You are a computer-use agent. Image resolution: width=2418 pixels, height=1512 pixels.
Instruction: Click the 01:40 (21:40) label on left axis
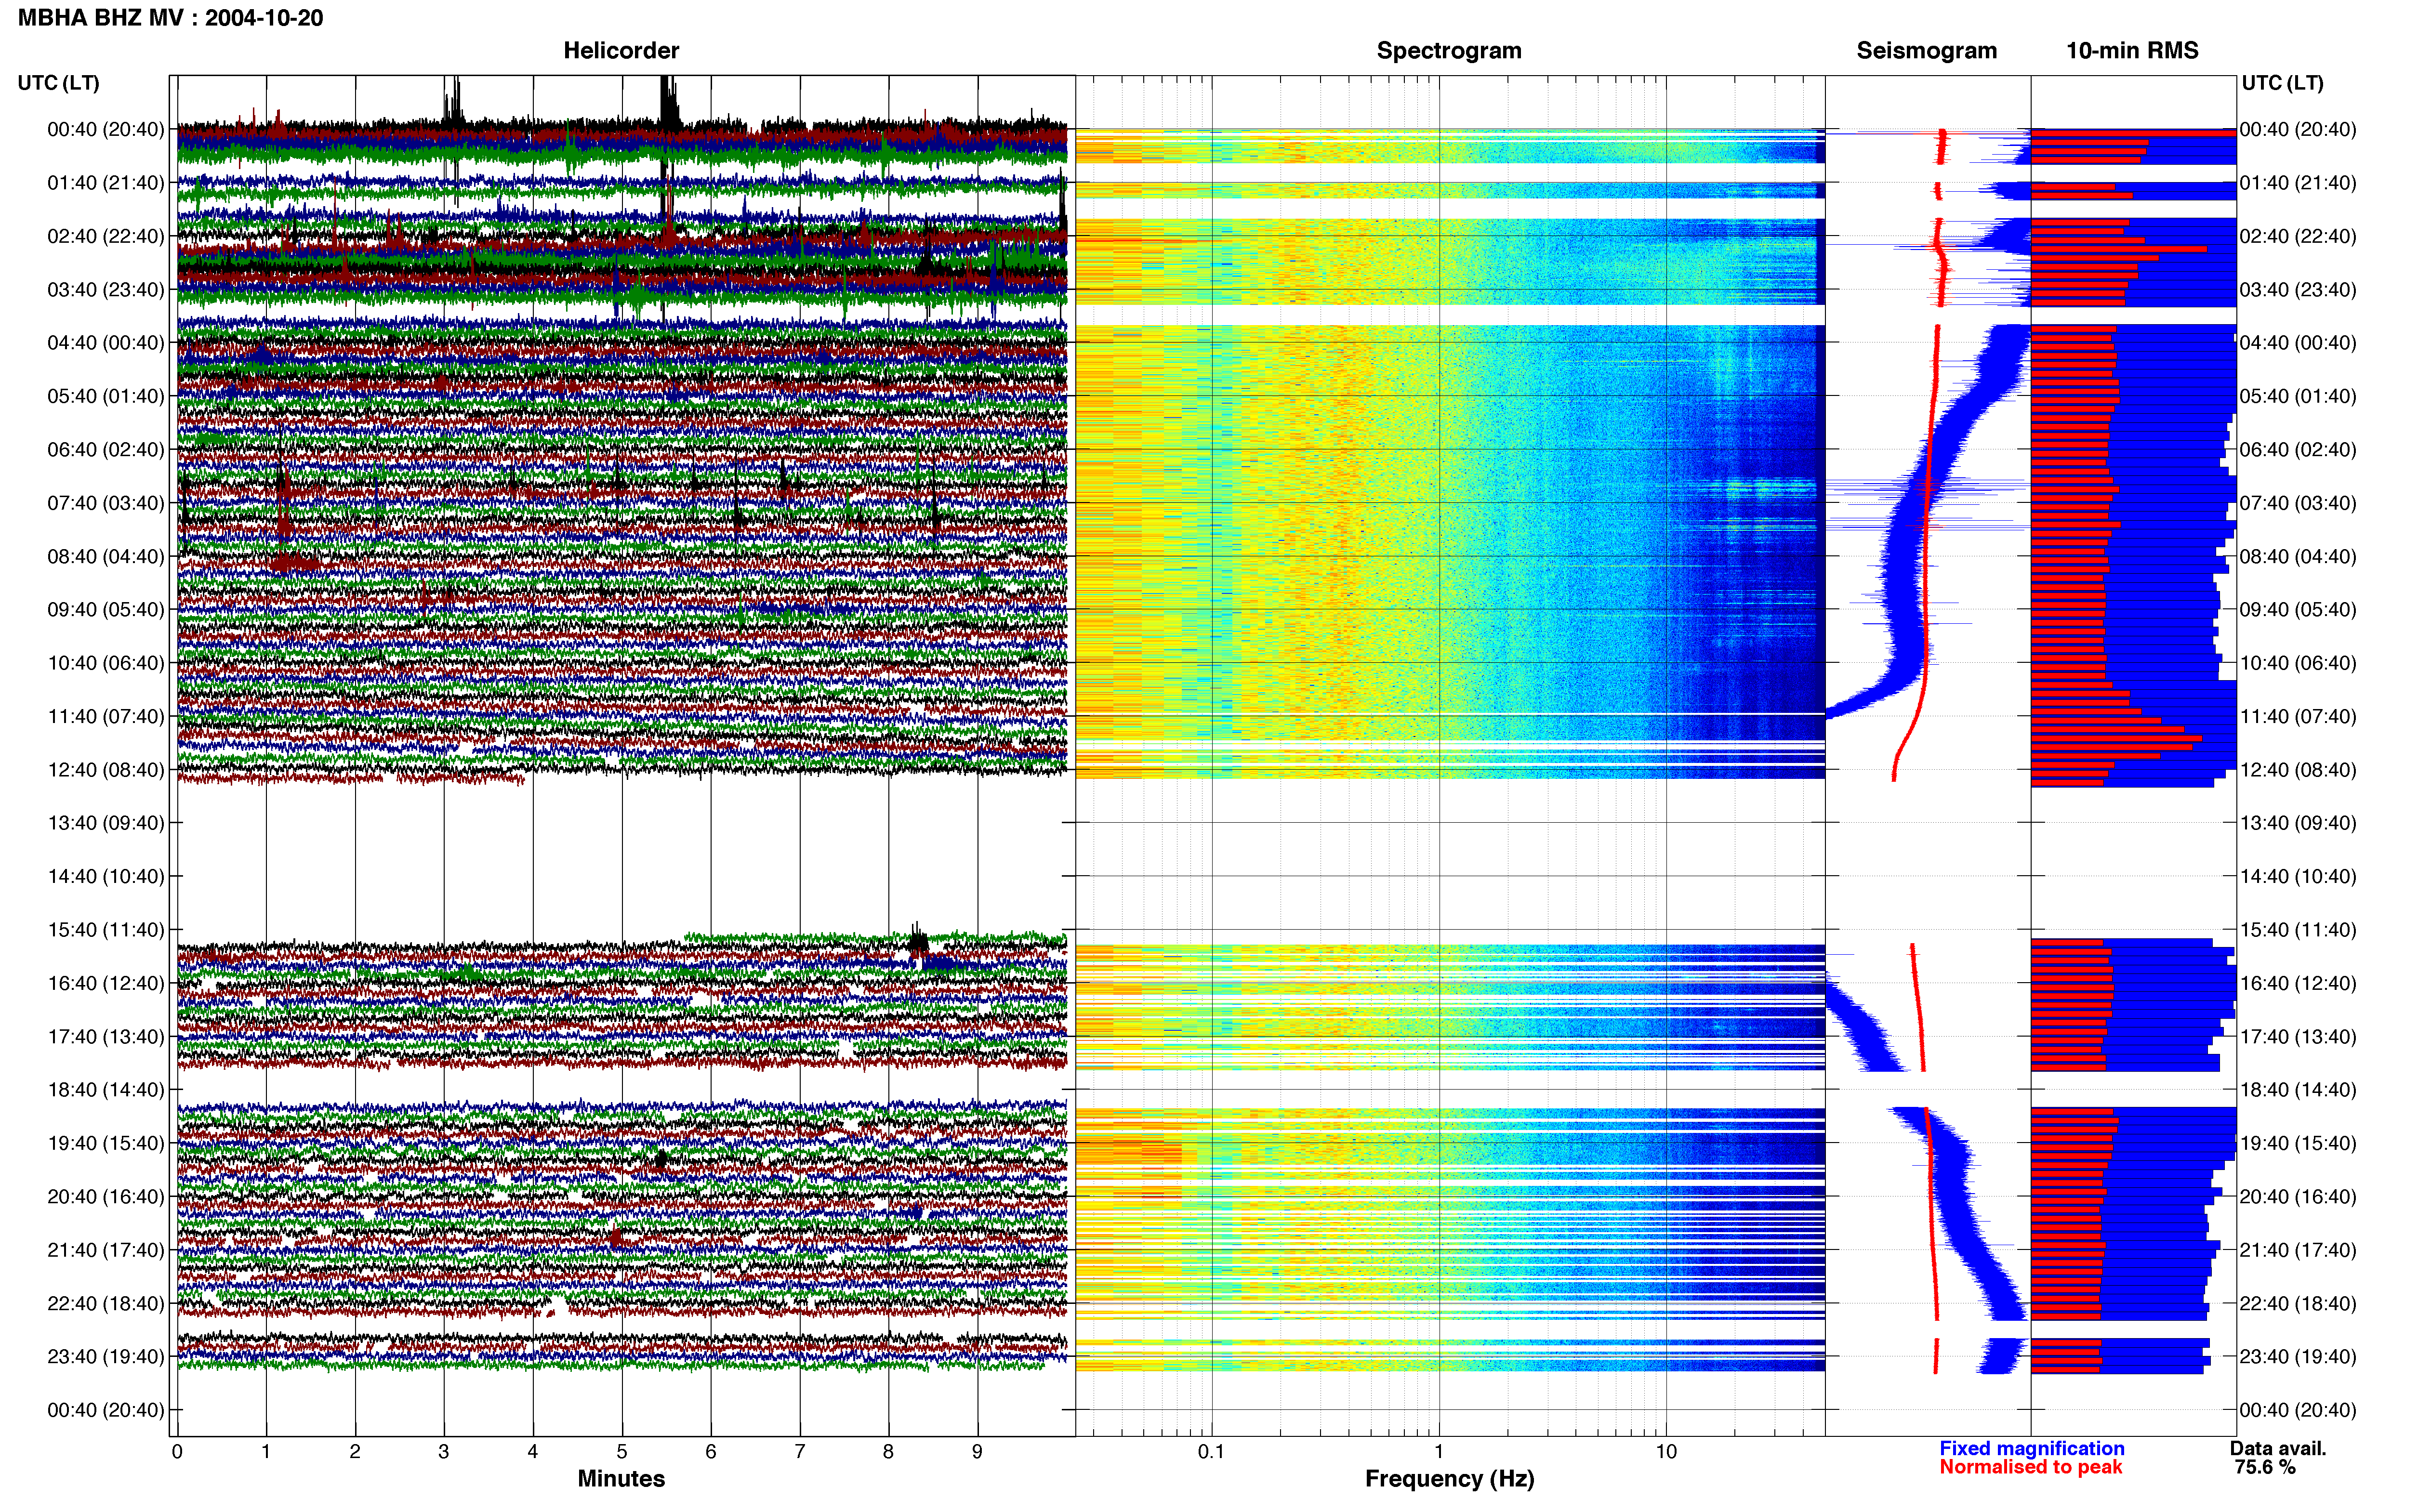[x=105, y=183]
